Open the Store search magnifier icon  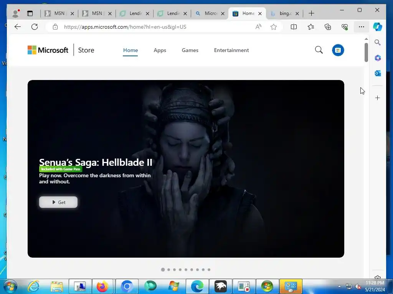click(319, 50)
